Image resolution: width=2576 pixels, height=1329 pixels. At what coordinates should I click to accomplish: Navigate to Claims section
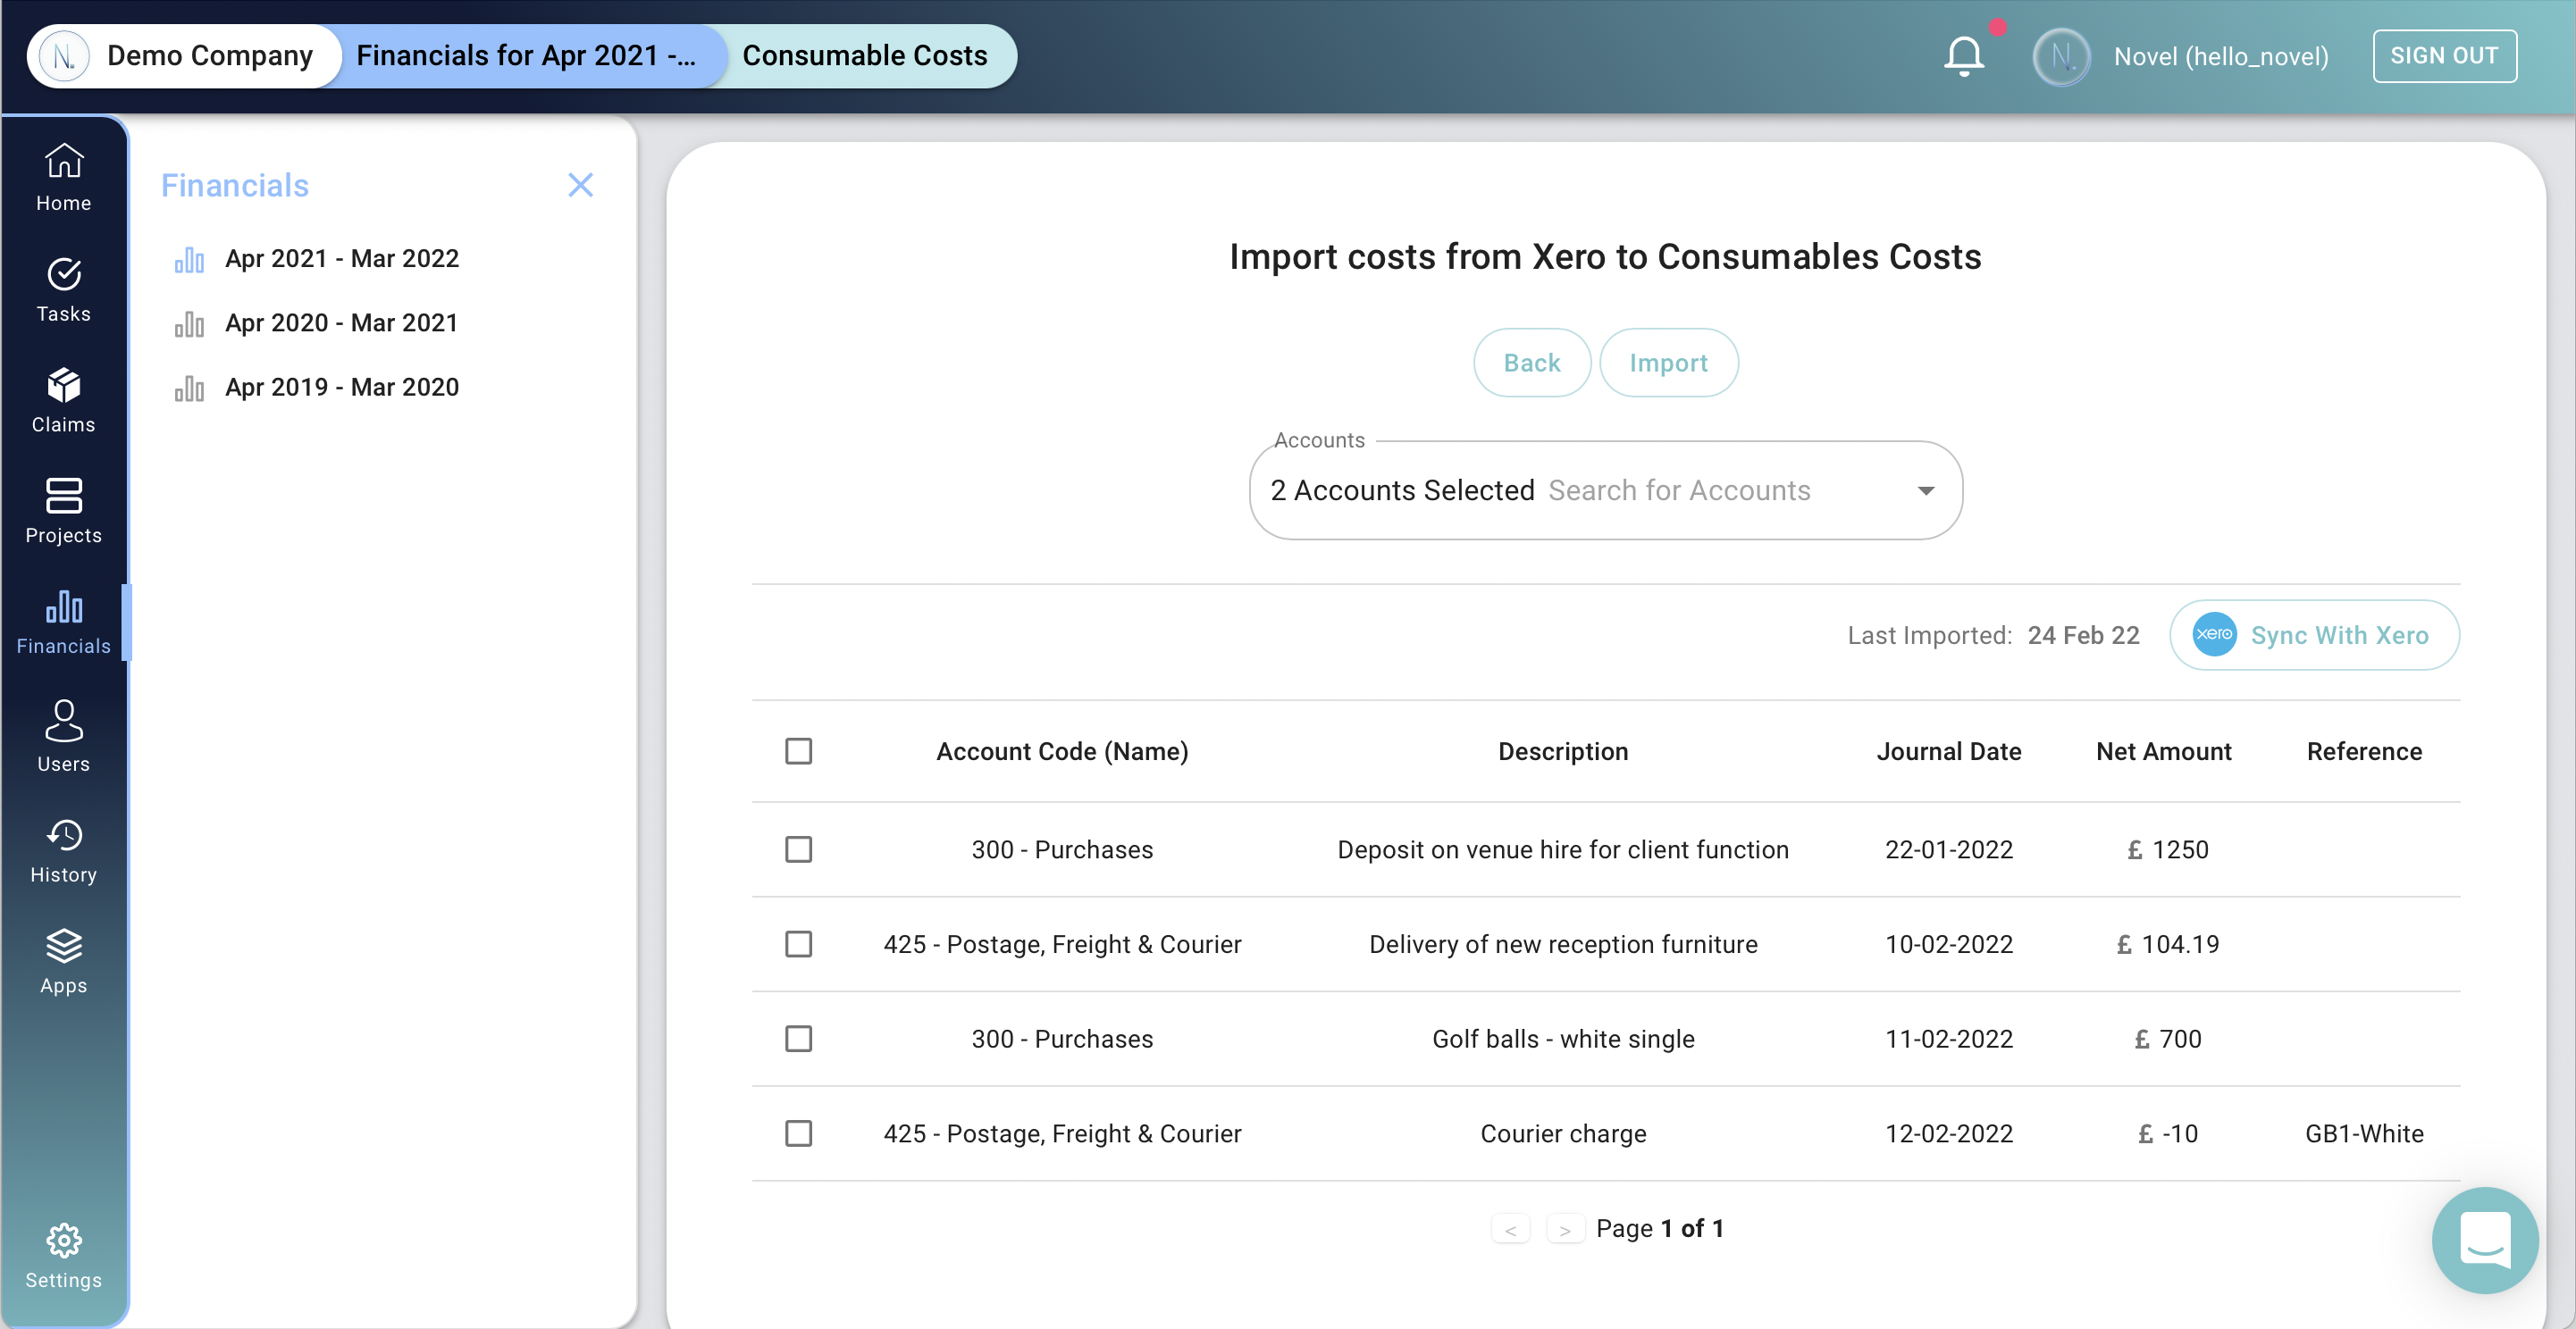click(64, 398)
